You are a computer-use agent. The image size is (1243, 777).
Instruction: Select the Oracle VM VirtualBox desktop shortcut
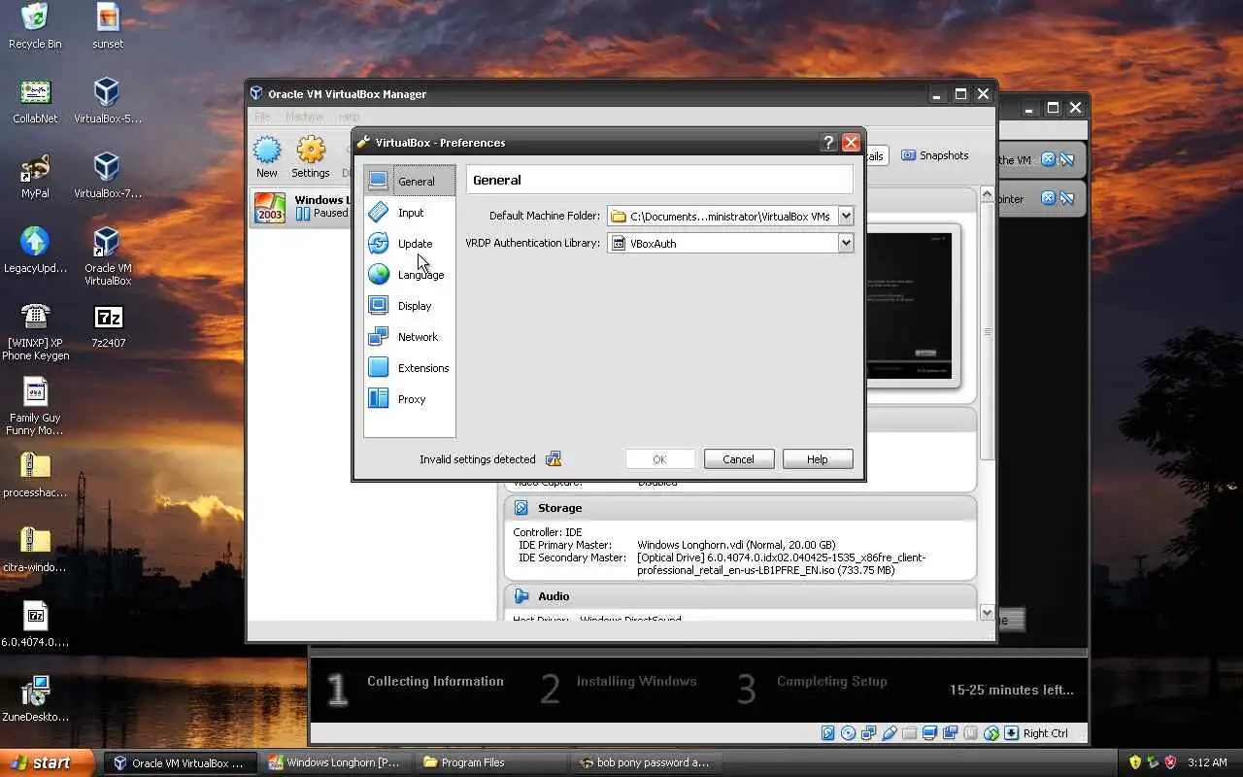point(108,256)
